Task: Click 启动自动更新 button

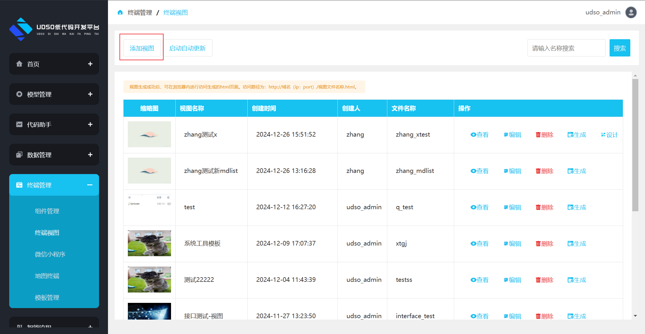Action: click(x=187, y=48)
